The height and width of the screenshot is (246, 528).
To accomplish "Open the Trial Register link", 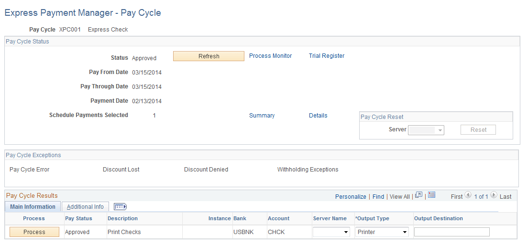I will pos(327,56).
